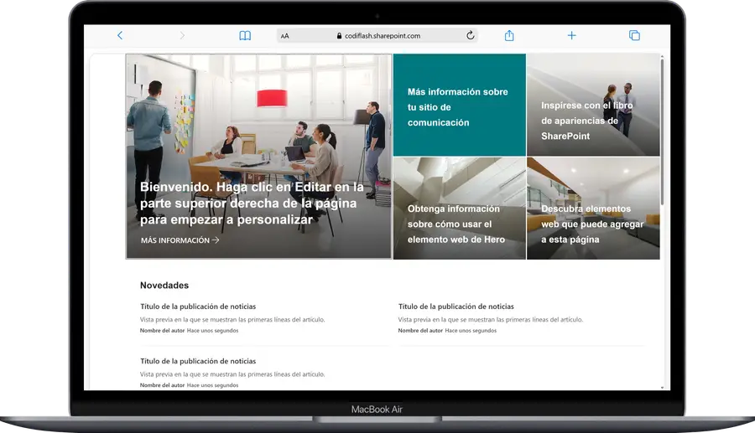Open the bottom-left news post title
The width and height of the screenshot is (755, 433).
coord(198,361)
